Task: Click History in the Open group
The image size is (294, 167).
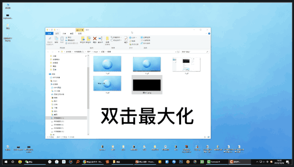Action: click(x=134, y=44)
